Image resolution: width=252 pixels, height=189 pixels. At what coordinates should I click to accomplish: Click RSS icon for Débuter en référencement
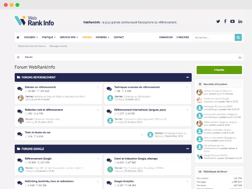pos(98,87)
